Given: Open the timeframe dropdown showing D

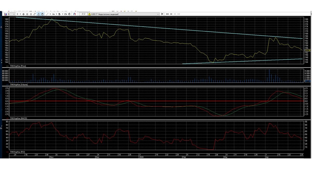Looking at the screenshot, I should pos(11,14).
